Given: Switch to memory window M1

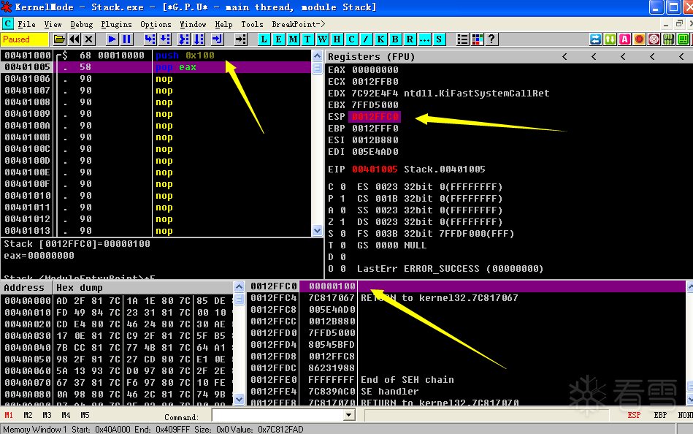Looking at the screenshot, I should pyautogui.click(x=9, y=415).
